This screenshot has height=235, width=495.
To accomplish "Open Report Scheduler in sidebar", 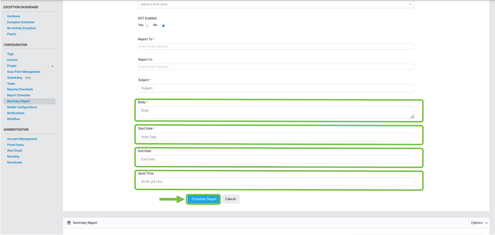I will [19, 95].
